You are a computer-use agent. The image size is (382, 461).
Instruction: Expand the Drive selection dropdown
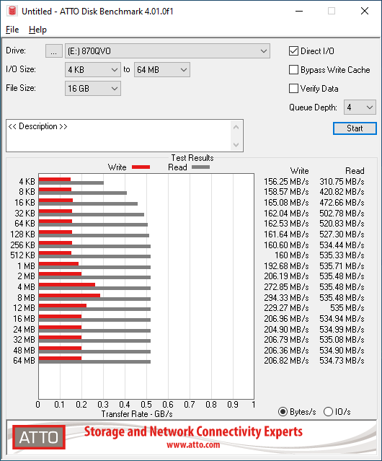point(167,51)
